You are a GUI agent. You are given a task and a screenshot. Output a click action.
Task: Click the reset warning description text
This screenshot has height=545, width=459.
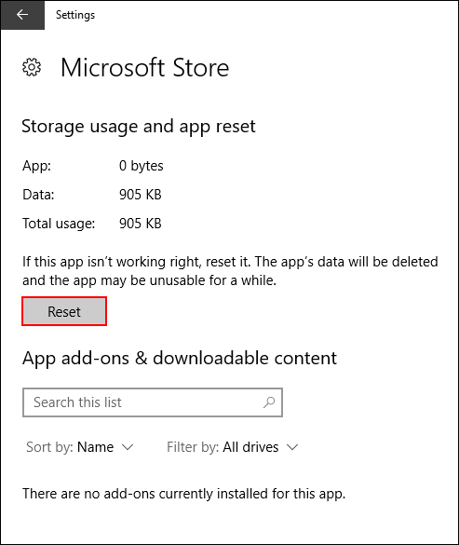tap(230, 271)
